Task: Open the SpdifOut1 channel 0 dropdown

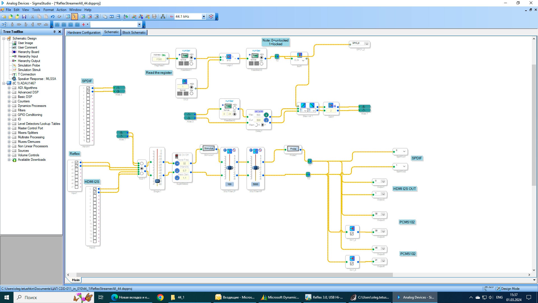Action: tap(404, 151)
